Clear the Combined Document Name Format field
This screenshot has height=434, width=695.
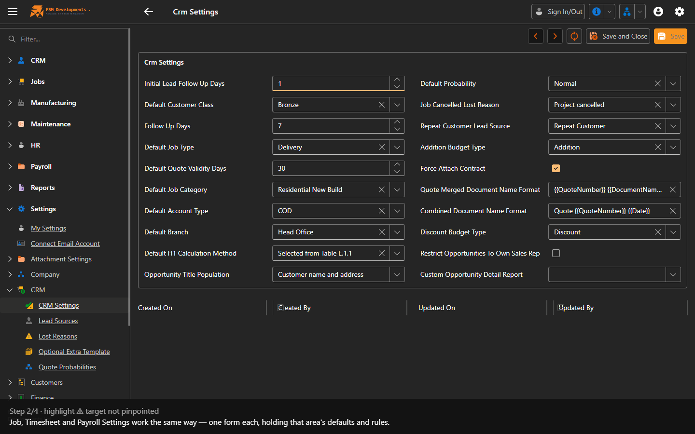673,211
